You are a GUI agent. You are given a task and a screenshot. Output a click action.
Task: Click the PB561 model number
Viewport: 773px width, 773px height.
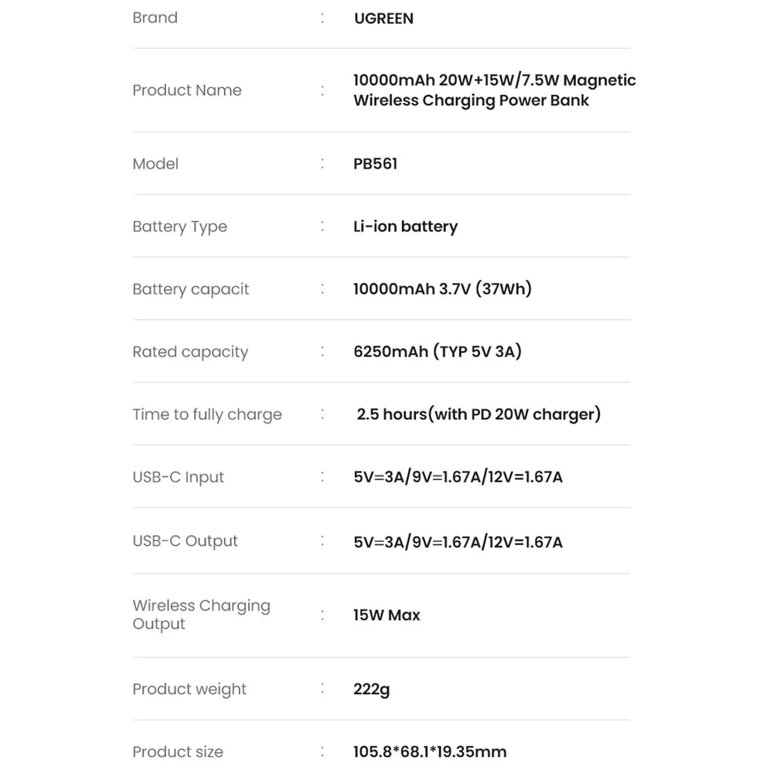point(375,164)
